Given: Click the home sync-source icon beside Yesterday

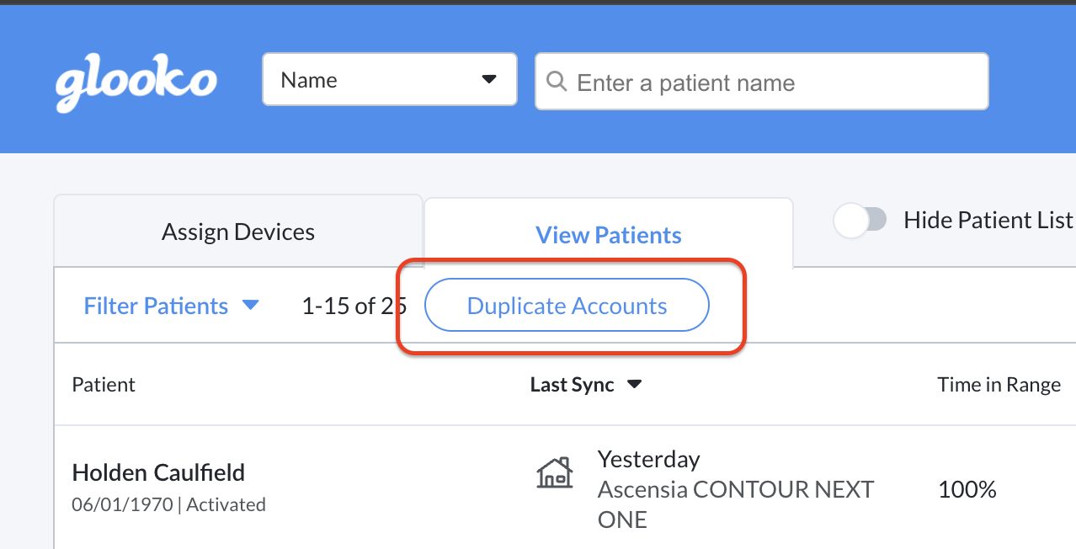Looking at the screenshot, I should 554,472.
